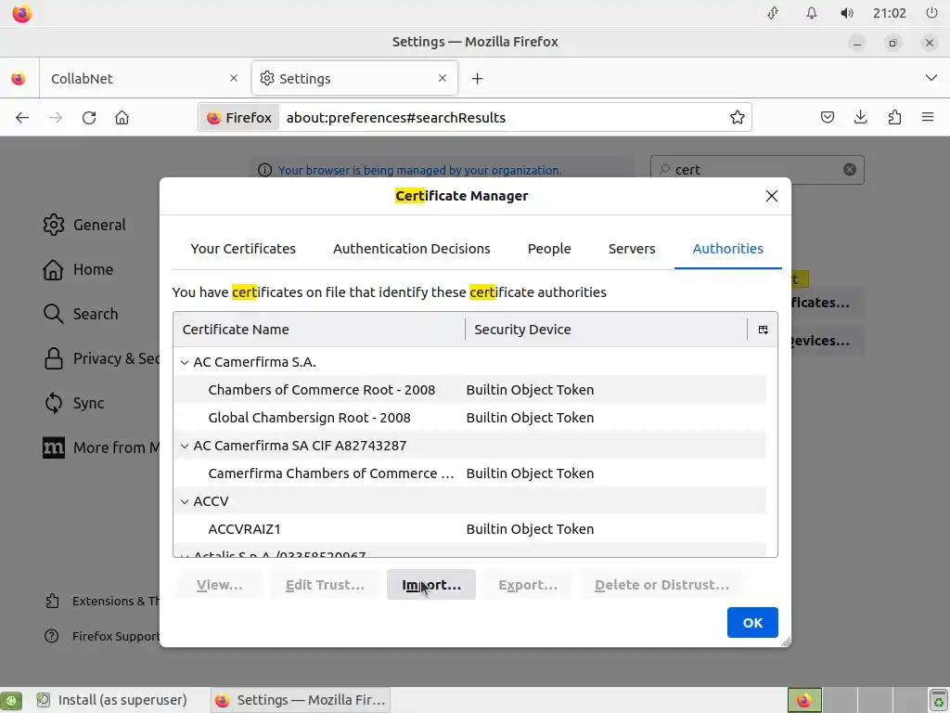
Task: Select Chambers of Commerce Root - 2008
Action: (x=470, y=390)
